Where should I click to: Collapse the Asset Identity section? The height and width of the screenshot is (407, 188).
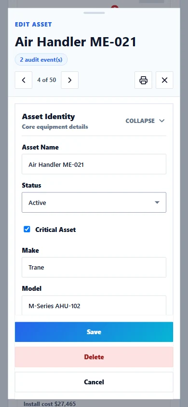145,121
